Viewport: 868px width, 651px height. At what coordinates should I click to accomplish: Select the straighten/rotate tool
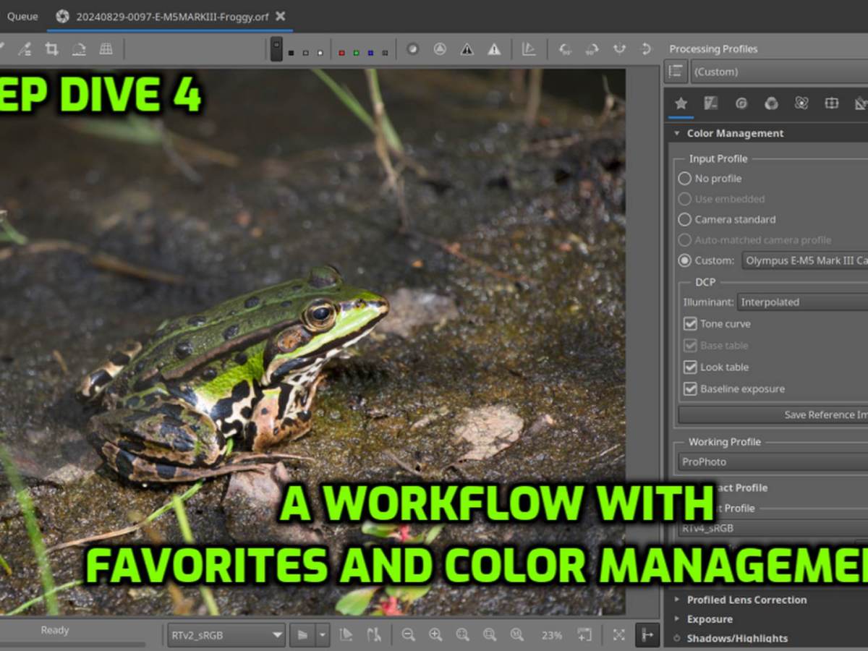78,48
